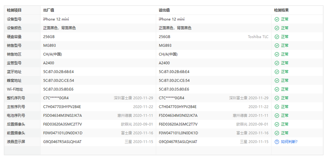324x156 pixels.
Task: Click the green check icon in 前置摄像头 row
Action: point(277,133)
